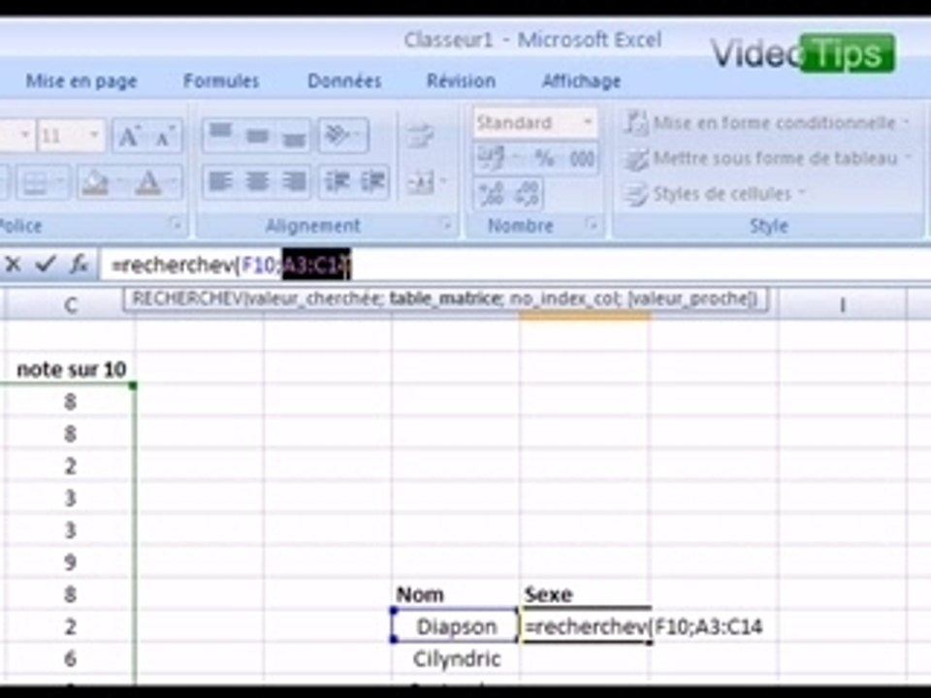Click the cell being edited with =recherchev formula
931x698 pixels.
[586, 626]
